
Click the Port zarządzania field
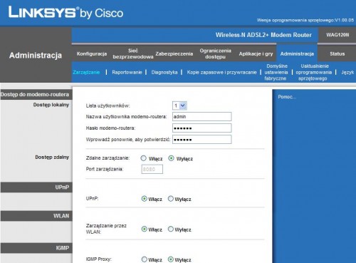pos(152,170)
